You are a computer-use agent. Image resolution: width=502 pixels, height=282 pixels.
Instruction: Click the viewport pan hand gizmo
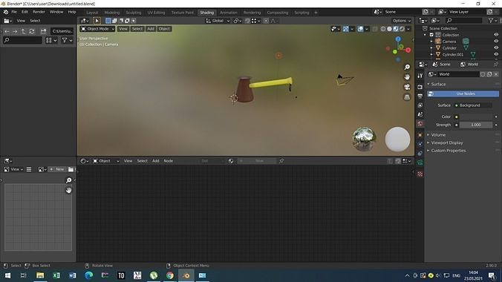407,77
